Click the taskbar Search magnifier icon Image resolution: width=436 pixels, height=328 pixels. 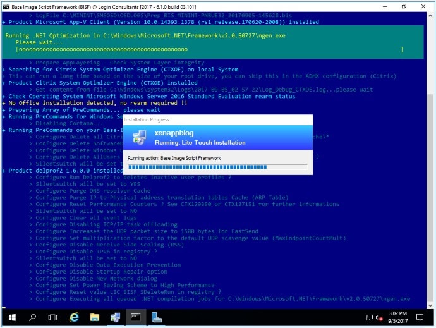32,317
